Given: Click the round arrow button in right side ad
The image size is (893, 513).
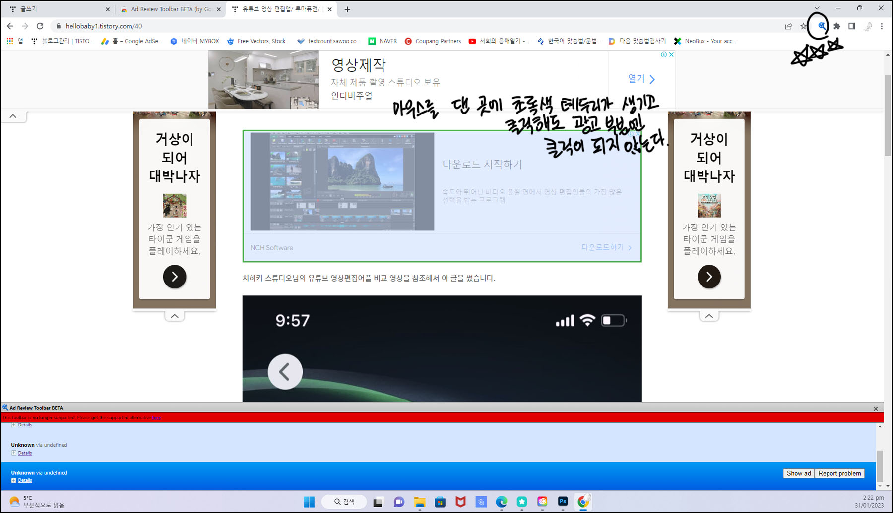Looking at the screenshot, I should 709,277.
